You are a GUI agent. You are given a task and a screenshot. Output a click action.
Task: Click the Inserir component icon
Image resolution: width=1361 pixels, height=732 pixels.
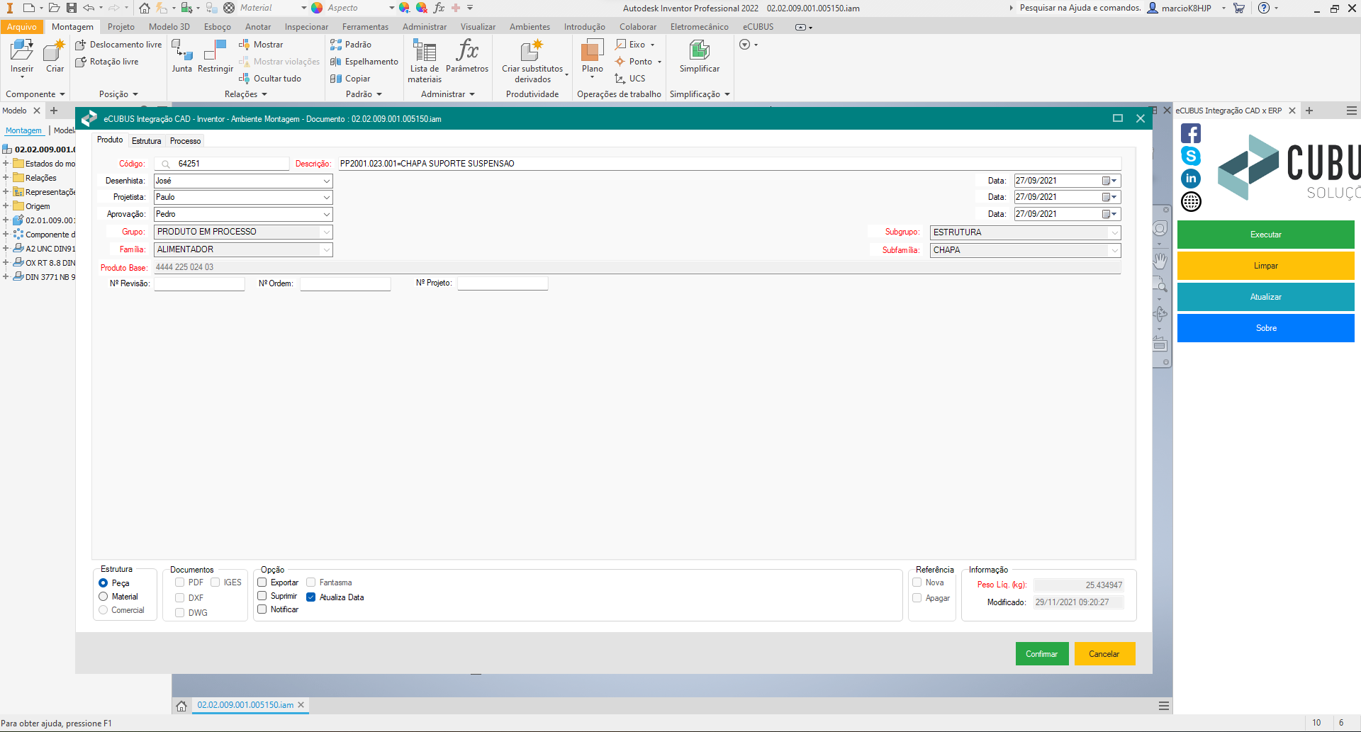[x=21, y=57]
